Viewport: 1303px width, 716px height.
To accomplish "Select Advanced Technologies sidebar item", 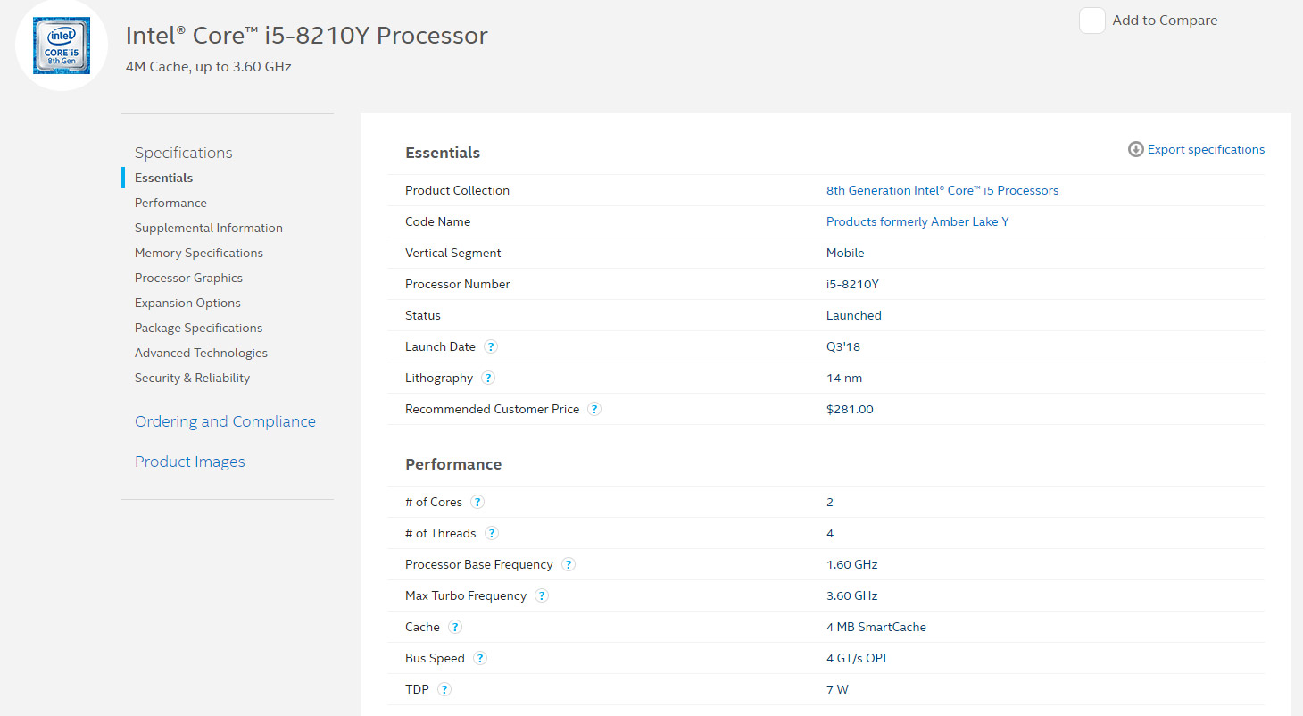I will (201, 353).
